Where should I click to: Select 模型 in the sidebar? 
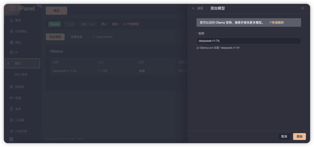[x=22, y=63]
